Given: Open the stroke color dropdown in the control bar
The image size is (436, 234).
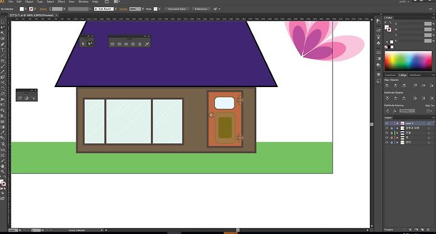Looking at the screenshot, I should 35,9.
